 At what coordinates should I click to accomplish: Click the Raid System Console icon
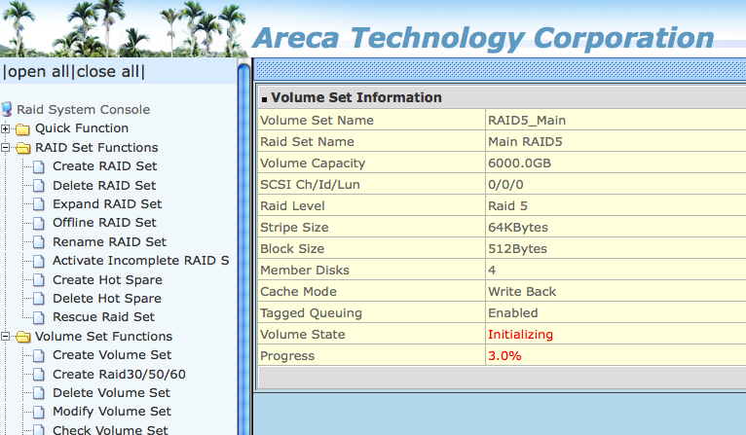(x=6, y=109)
